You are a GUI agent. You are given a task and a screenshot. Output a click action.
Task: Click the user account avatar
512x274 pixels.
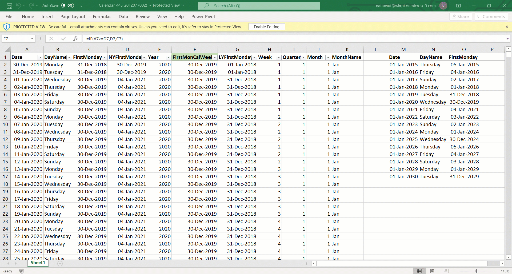pyautogui.click(x=443, y=6)
